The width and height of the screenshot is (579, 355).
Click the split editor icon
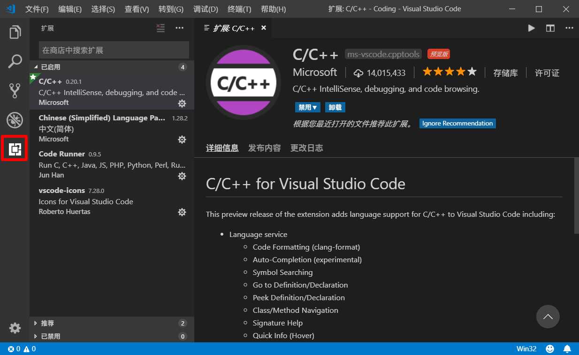[x=550, y=29]
